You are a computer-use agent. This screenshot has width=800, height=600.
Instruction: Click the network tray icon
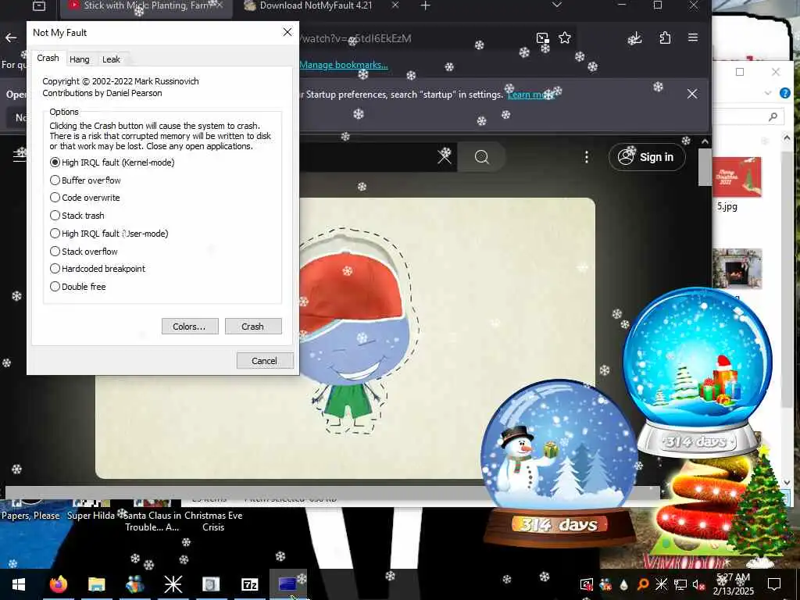click(680, 584)
